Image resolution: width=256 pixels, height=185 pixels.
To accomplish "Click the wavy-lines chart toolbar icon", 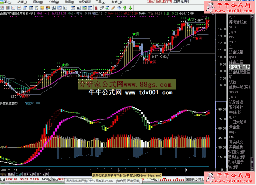I will 73,8.
